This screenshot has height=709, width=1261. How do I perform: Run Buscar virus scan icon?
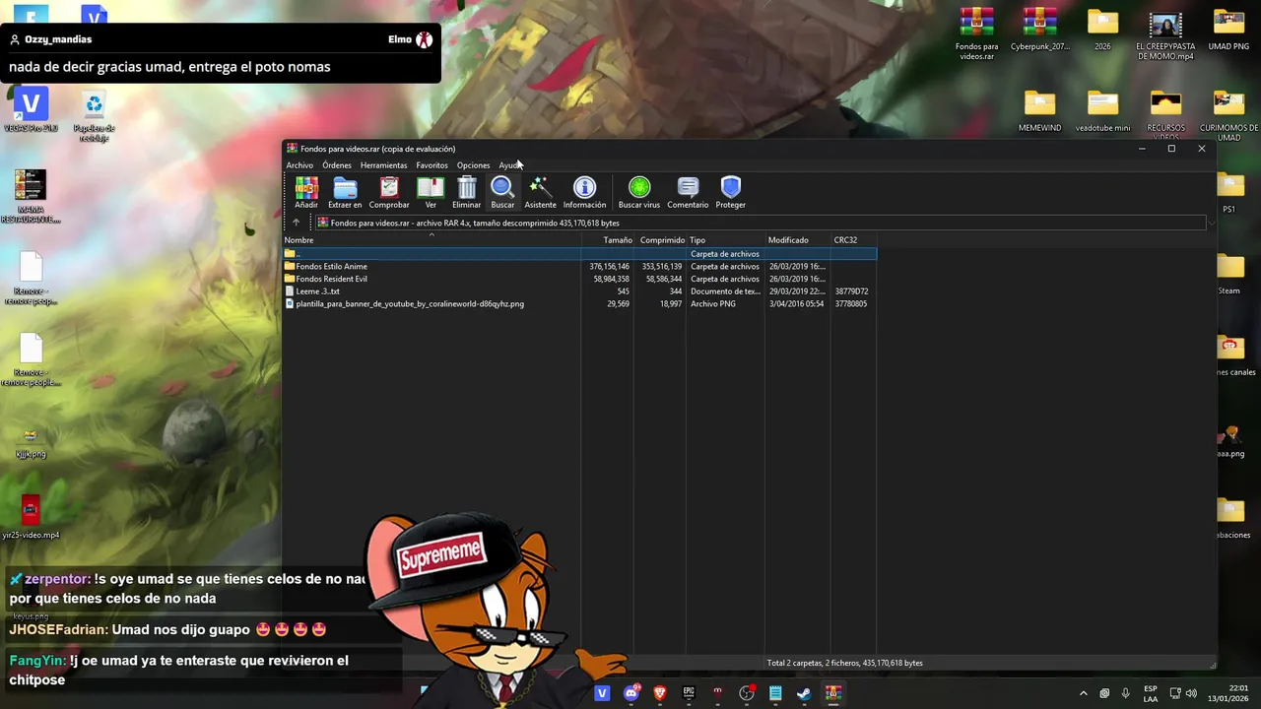click(639, 192)
